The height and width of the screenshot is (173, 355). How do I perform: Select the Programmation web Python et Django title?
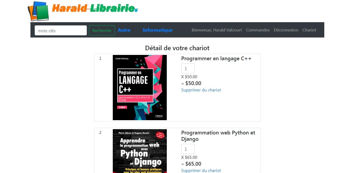218,136
